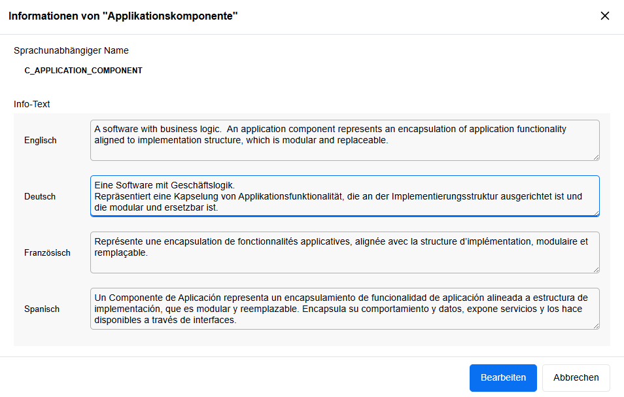Click the resize grip on the Deutsch text area
This screenshot has height=397, width=624.
coord(596,213)
